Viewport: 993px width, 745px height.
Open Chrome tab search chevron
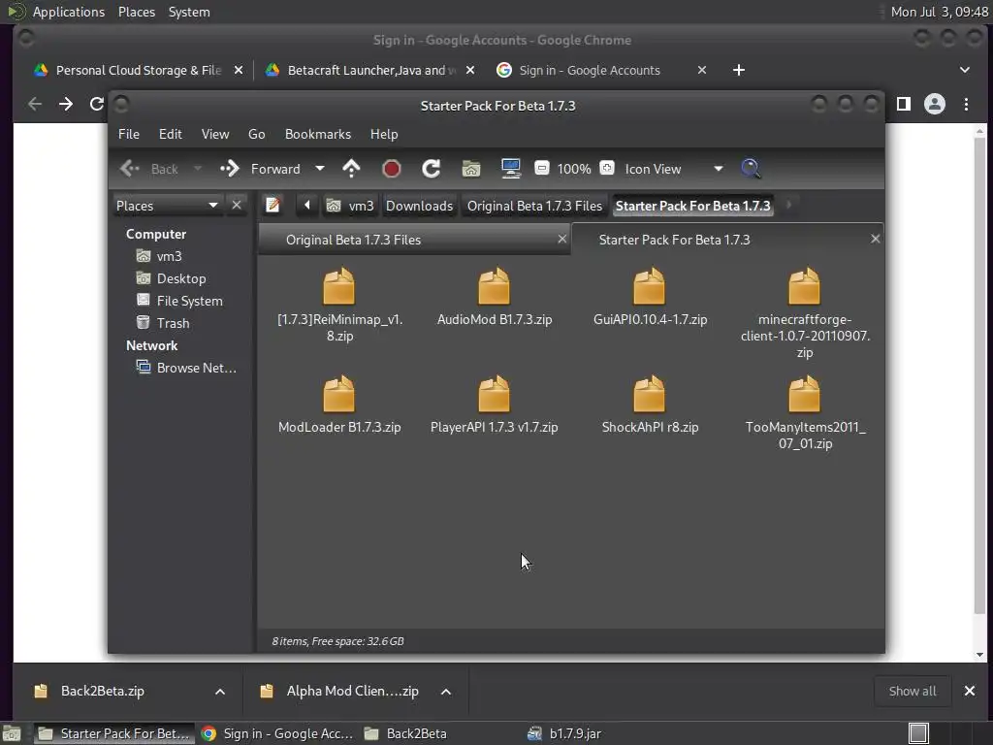coord(965,70)
